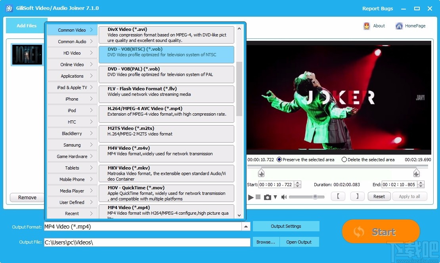The image size is (440, 263).
Task: Choose the MKV Video format from the list
Action: (166, 173)
